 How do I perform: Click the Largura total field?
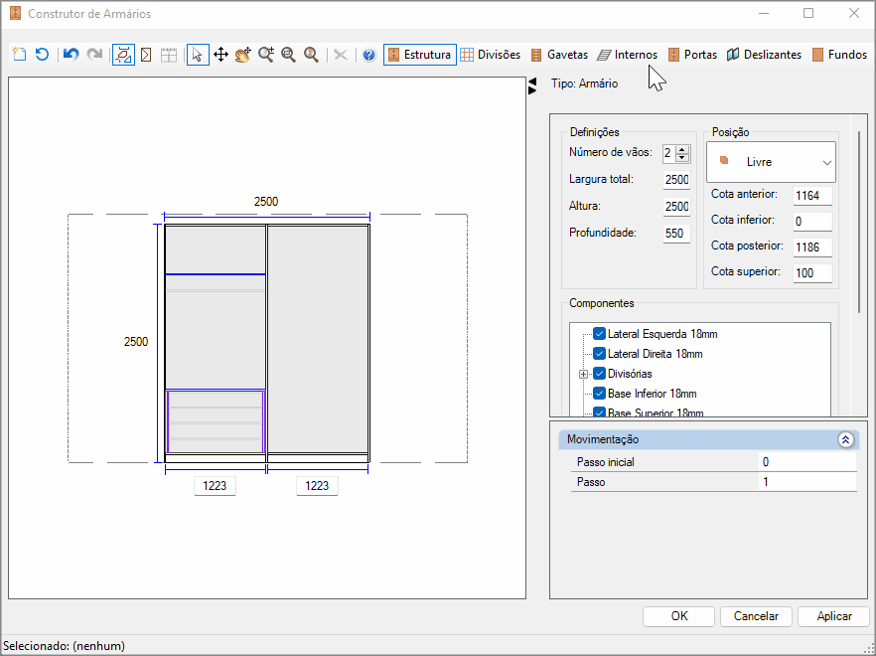676,180
